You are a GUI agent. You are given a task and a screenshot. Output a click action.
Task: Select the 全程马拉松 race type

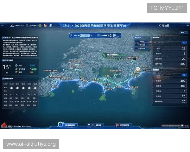pyautogui.click(x=142, y=48)
